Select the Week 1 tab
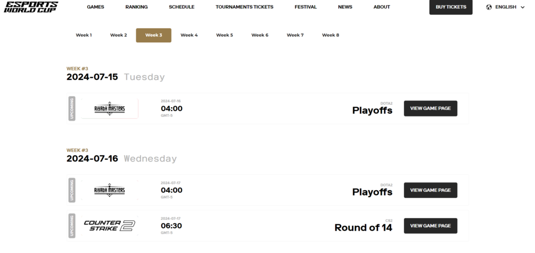 coord(84,35)
